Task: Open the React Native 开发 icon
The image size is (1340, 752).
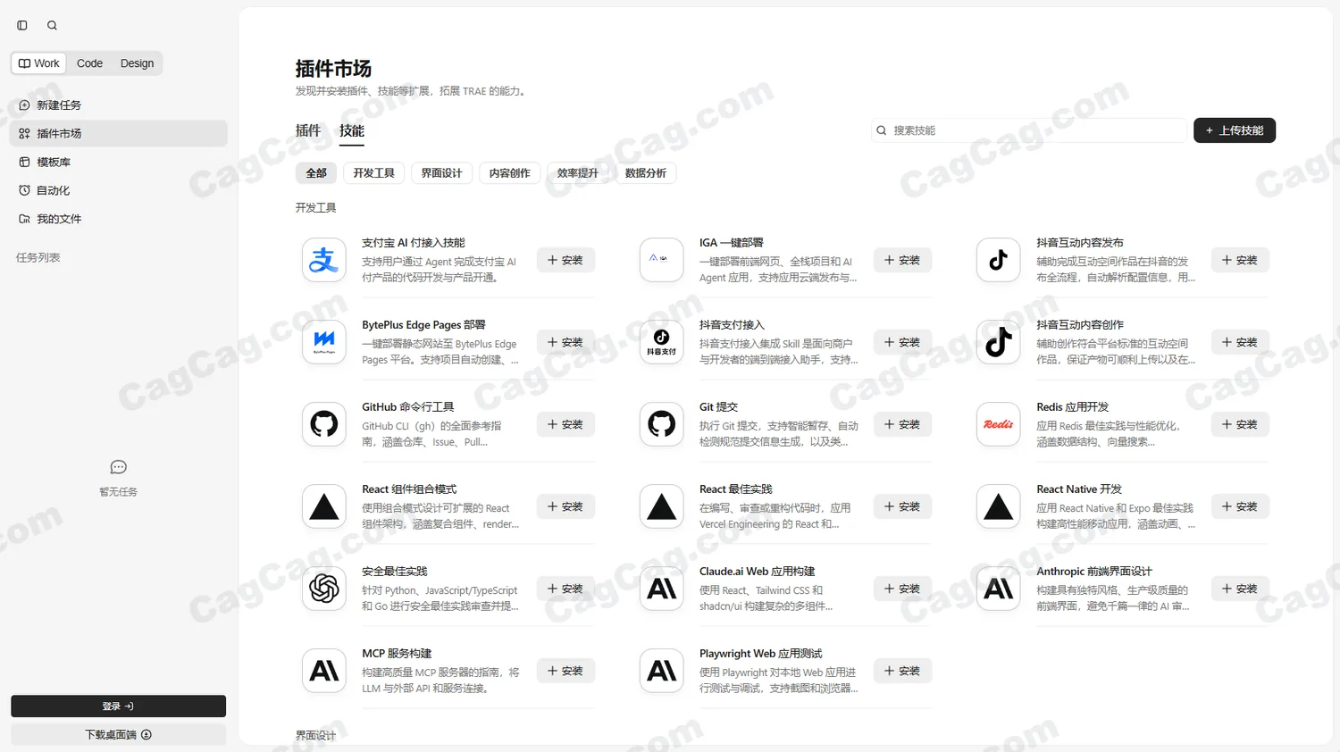Action: (999, 506)
